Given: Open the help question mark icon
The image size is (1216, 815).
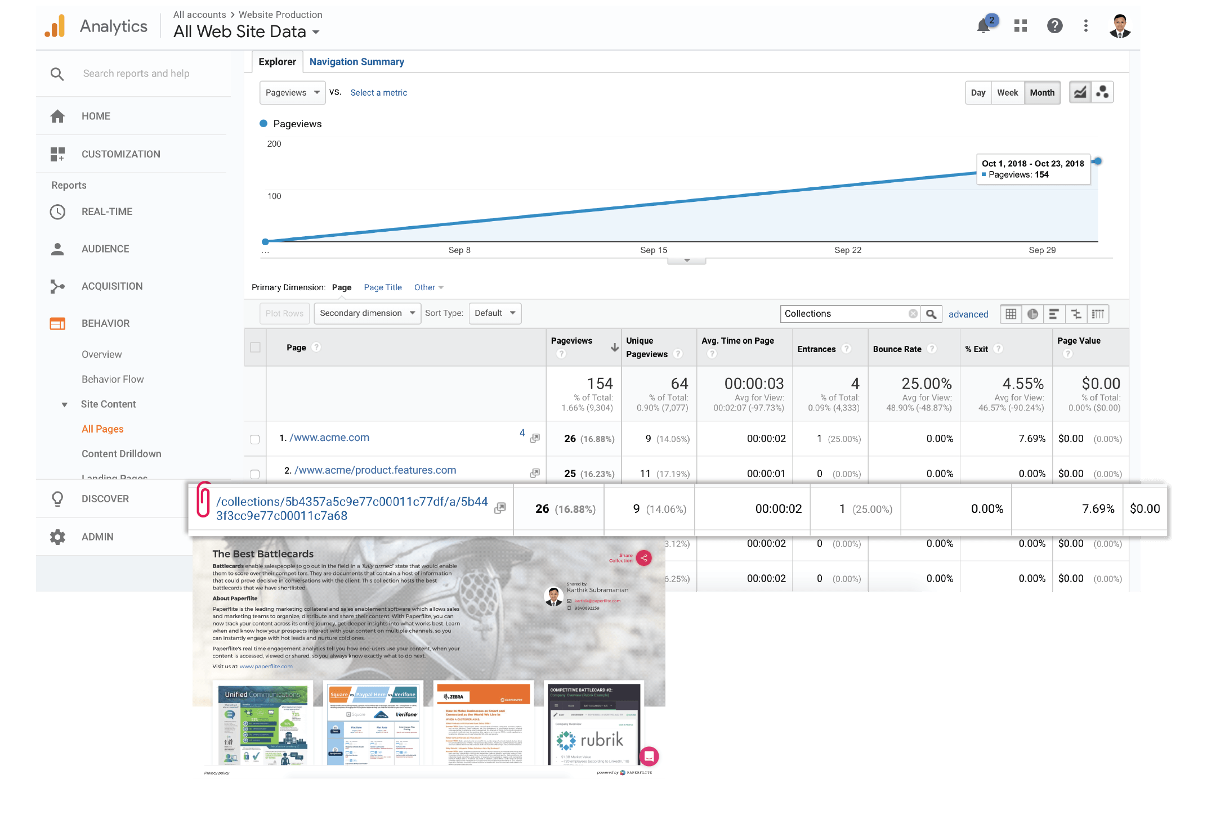Looking at the screenshot, I should (x=1054, y=26).
